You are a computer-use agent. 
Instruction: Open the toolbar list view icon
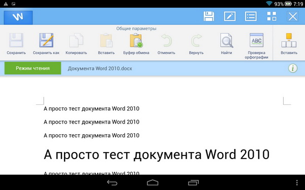[251, 16]
